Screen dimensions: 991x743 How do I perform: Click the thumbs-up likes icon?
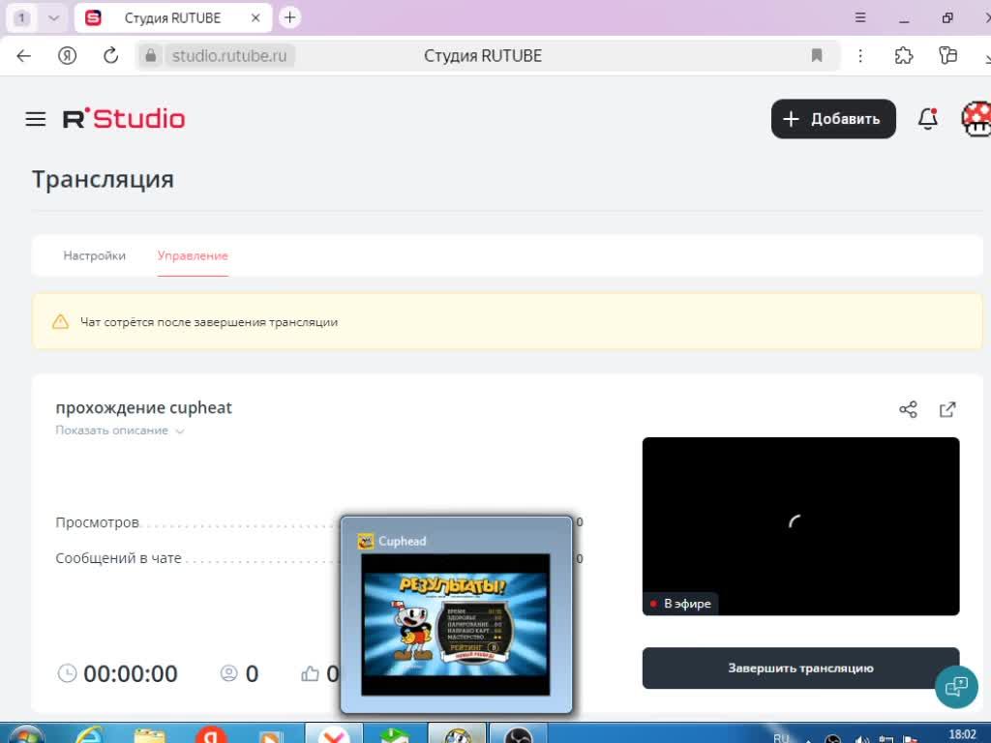point(310,673)
